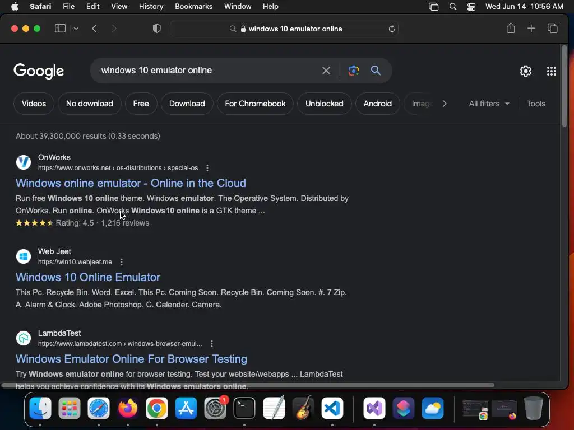The image size is (574, 430).
Task: Expand the All filters dropdown
Action: pos(489,104)
